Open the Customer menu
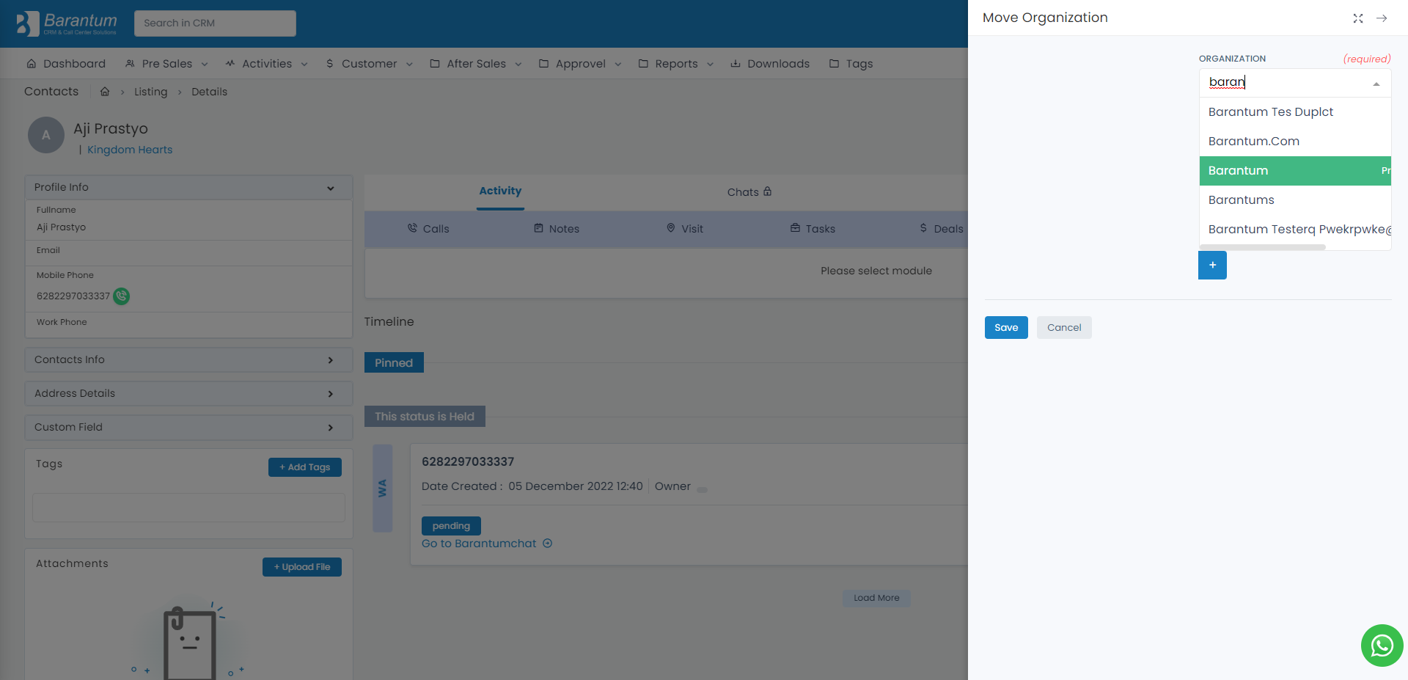This screenshot has height=680, width=1408. coord(369,64)
